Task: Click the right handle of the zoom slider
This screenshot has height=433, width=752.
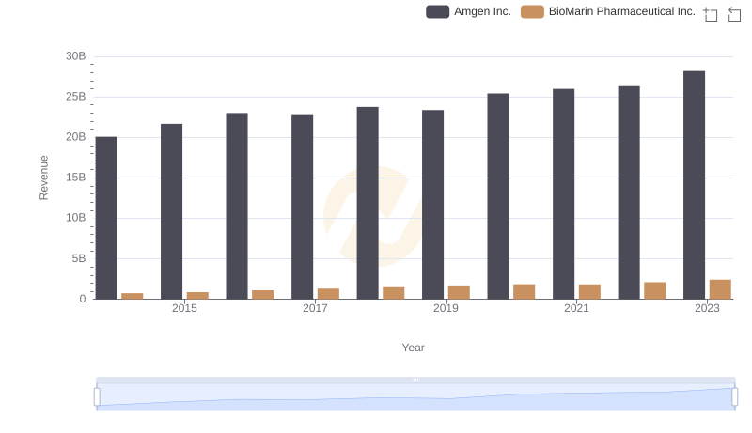Action: click(734, 397)
